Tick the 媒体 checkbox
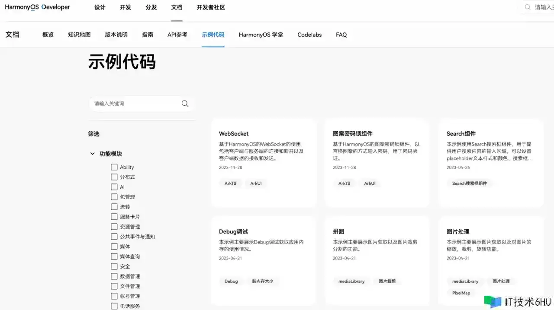Image resolution: width=554 pixels, height=310 pixels. (x=114, y=247)
